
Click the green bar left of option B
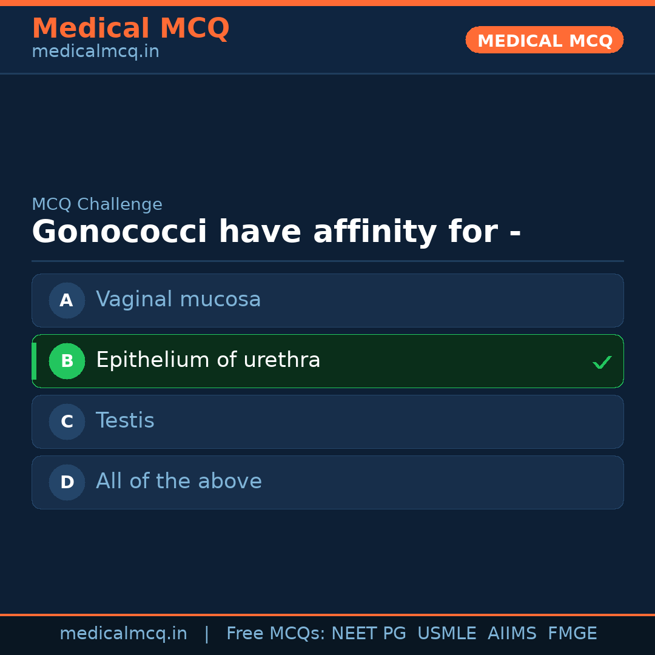click(34, 361)
